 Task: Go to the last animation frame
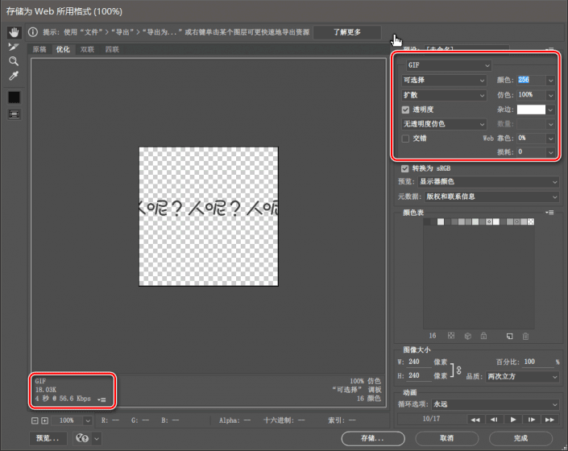point(550,420)
